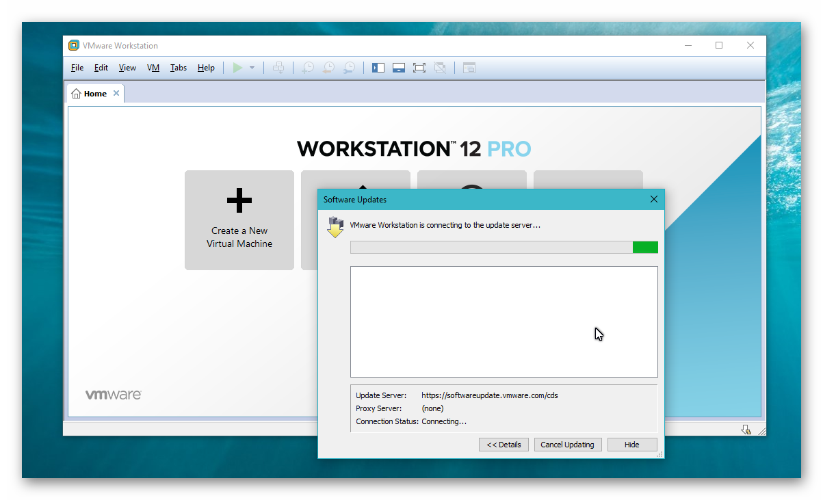
Task: Click the plus icon on Create a New Virtual Machine
Action: click(x=239, y=200)
